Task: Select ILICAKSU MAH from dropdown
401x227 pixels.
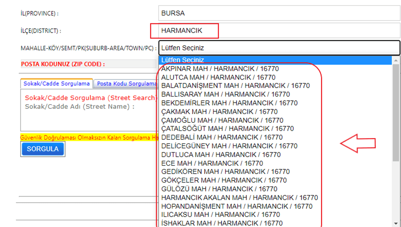Action: [x=221, y=215]
